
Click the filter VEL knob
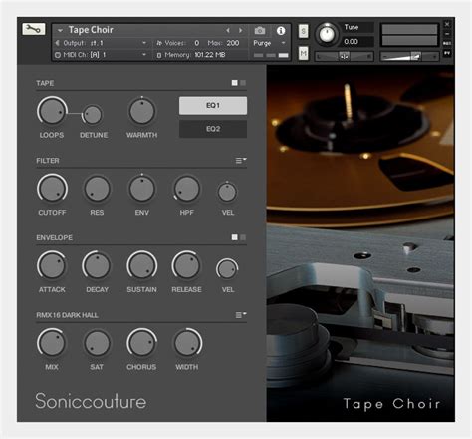tap(227, 193)
